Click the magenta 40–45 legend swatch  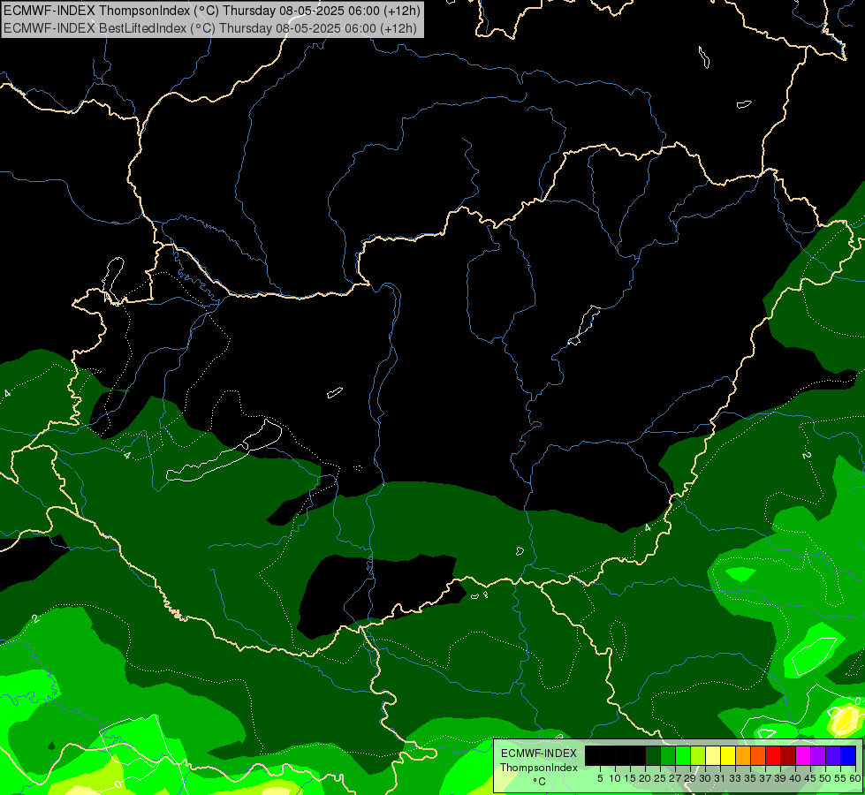point(803,755)
